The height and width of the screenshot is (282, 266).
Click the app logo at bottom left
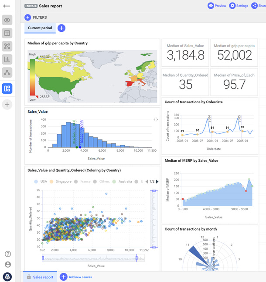point(7,277)
